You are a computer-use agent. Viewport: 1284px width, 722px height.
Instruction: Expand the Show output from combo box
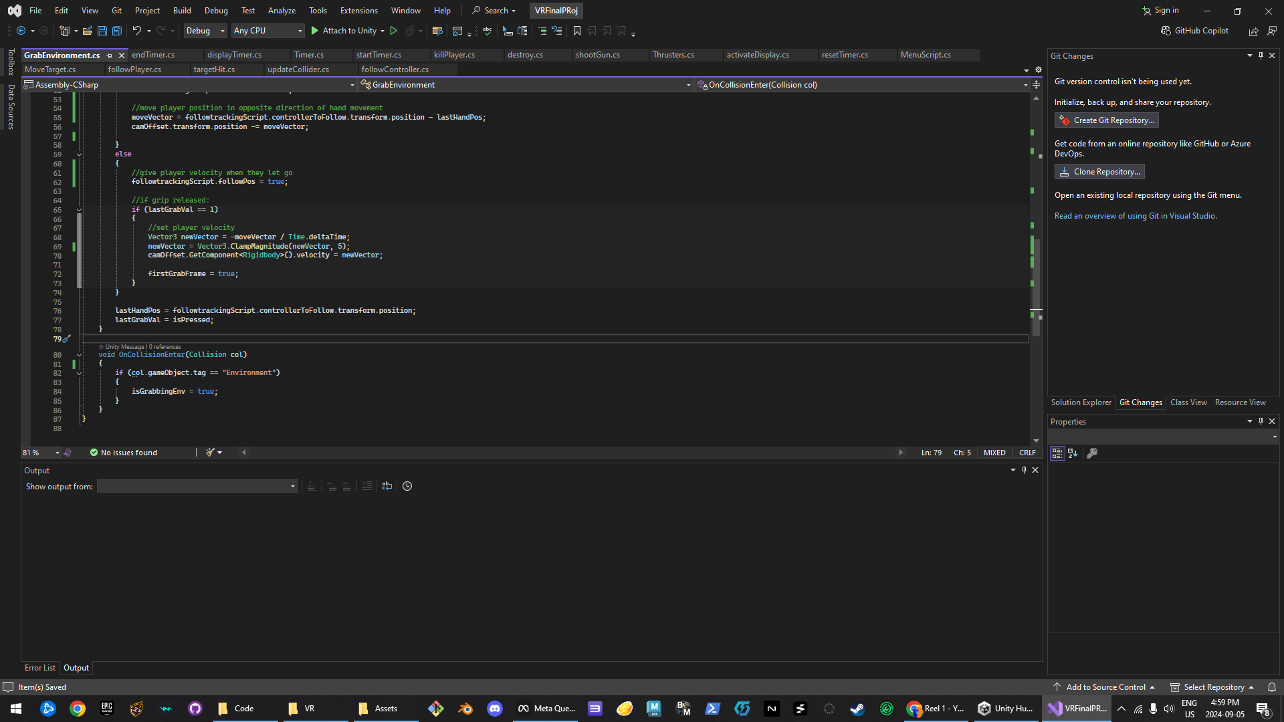coord(292,486)
